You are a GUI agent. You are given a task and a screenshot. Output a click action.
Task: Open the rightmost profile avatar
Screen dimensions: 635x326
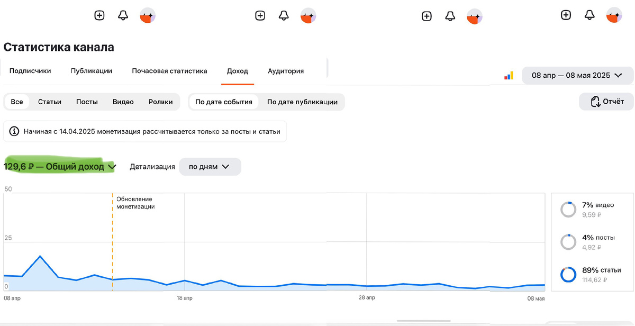pos(614,15)
